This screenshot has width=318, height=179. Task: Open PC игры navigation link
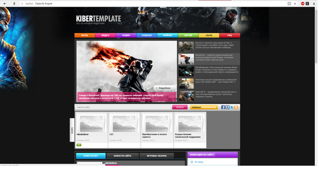pos(199,162)
